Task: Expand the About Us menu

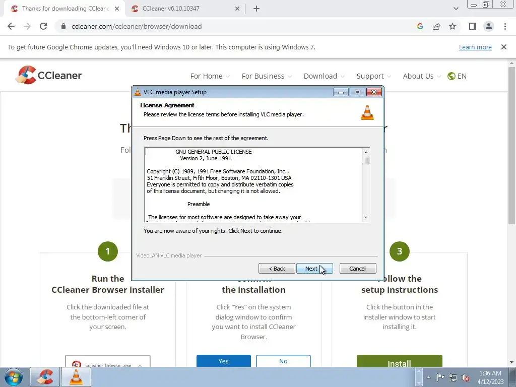Action: click(x=422, y=76)
